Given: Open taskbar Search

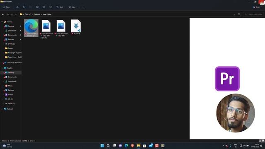Looking at the screenshot, I should click(108, 146).
